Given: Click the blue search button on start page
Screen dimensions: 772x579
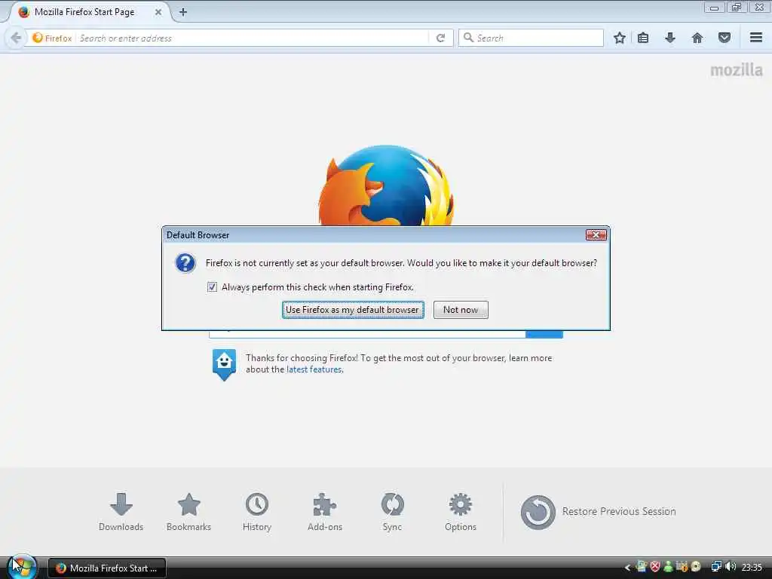Looking at the screenshot, I should click(544, 334).
